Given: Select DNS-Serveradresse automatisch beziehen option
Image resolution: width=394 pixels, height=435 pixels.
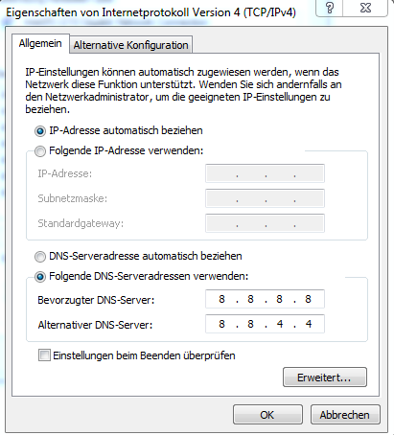Looking at the screenshot, I should [x=40, y=257].
